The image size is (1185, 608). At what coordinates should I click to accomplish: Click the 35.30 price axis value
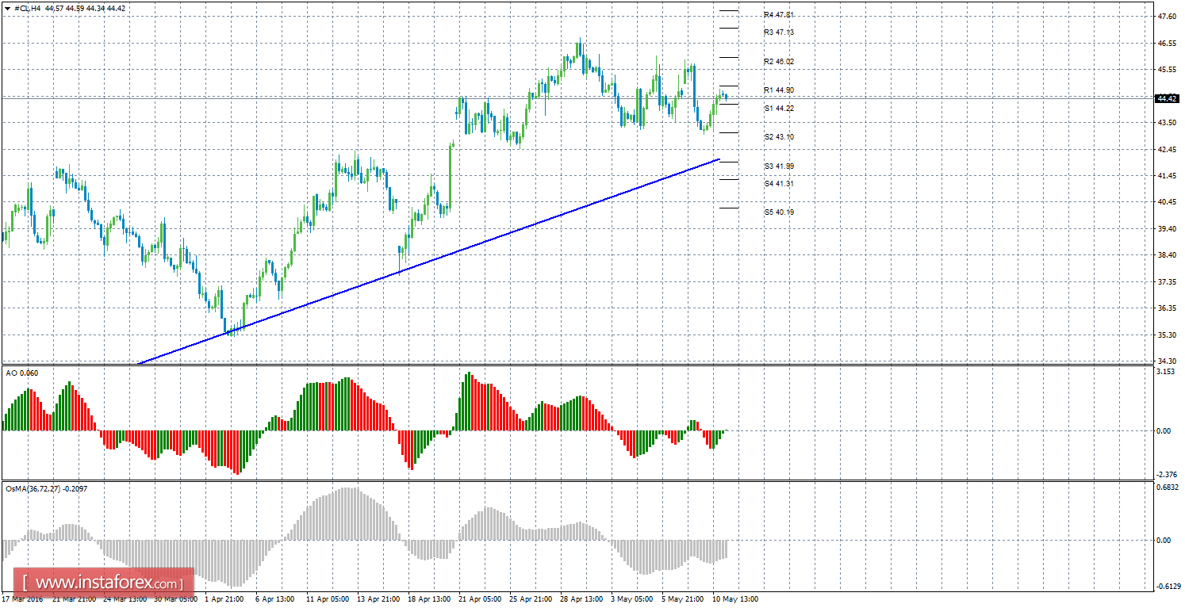pyautogui.click(x=1167, y=335)
